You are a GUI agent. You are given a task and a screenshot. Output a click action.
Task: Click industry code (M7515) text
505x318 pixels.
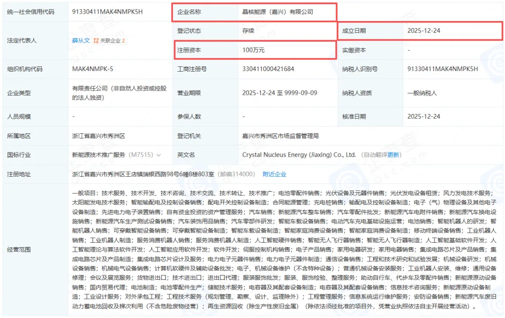[x=141, y=155]
